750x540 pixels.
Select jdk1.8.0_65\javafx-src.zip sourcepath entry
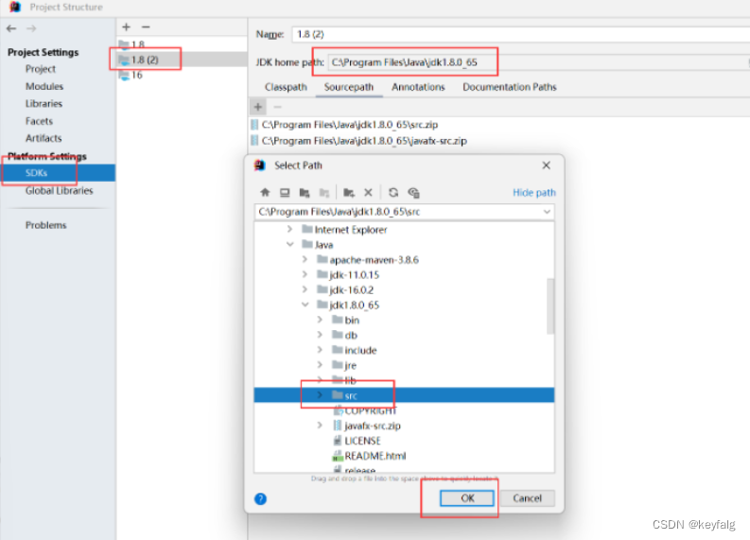point(364,141)
